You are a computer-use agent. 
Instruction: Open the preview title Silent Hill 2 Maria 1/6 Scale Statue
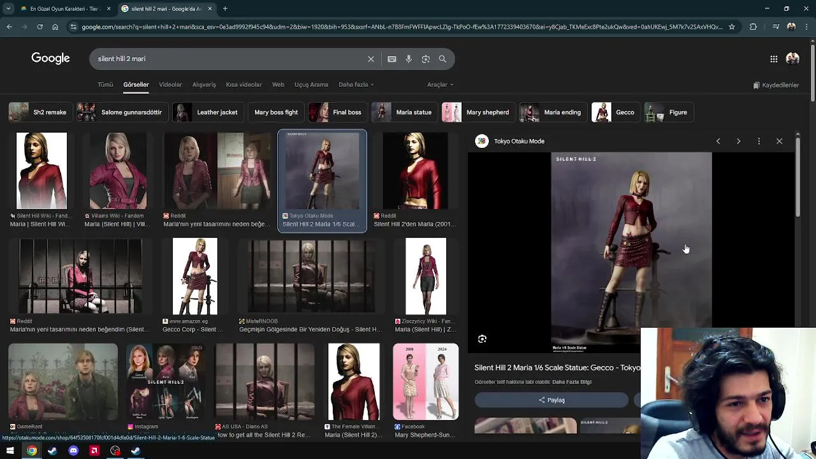click(557, 368)
